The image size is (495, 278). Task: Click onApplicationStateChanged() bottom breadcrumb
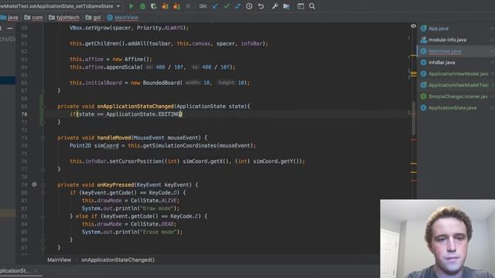click(118, 259)
